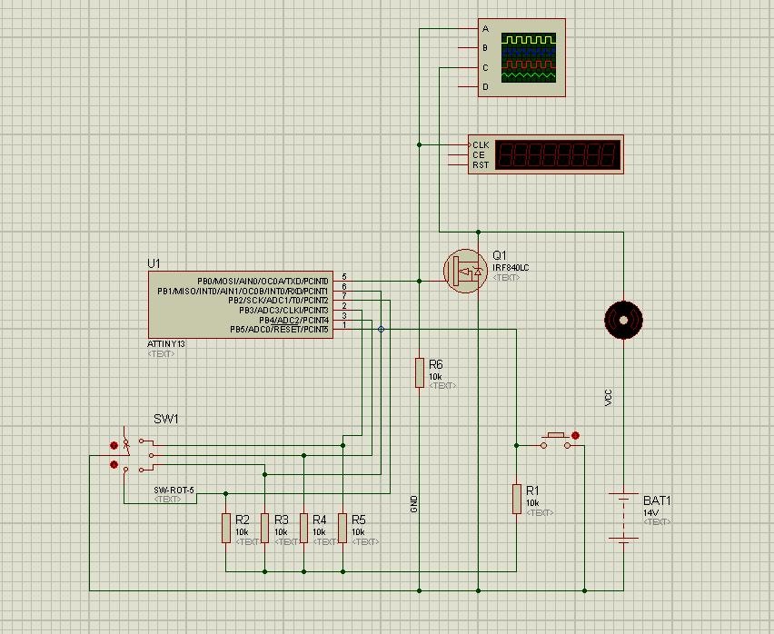Click SW1 rotary switch upper red dot

[x=114, y=446]
